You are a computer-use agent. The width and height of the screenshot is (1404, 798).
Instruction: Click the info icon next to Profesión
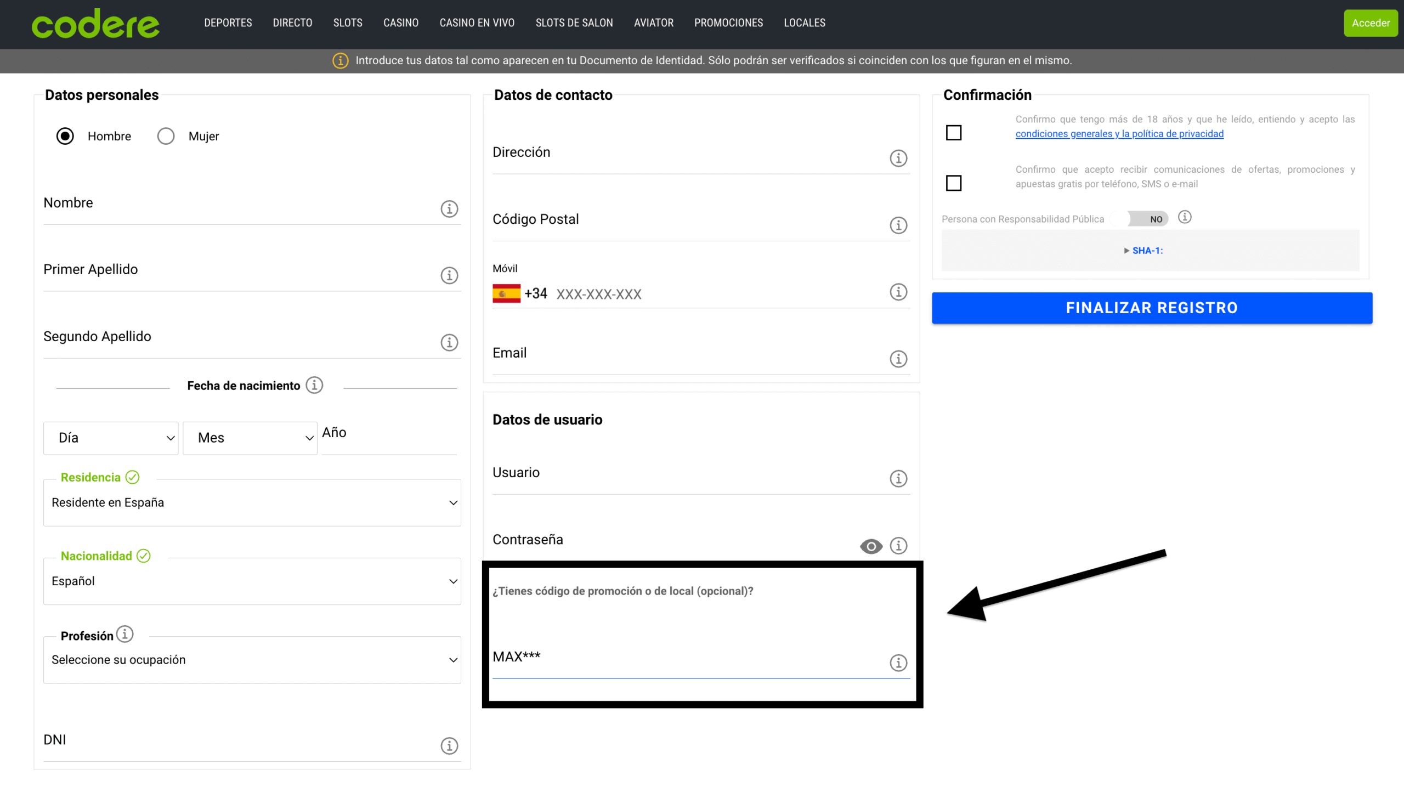click(x=125, y=634)
